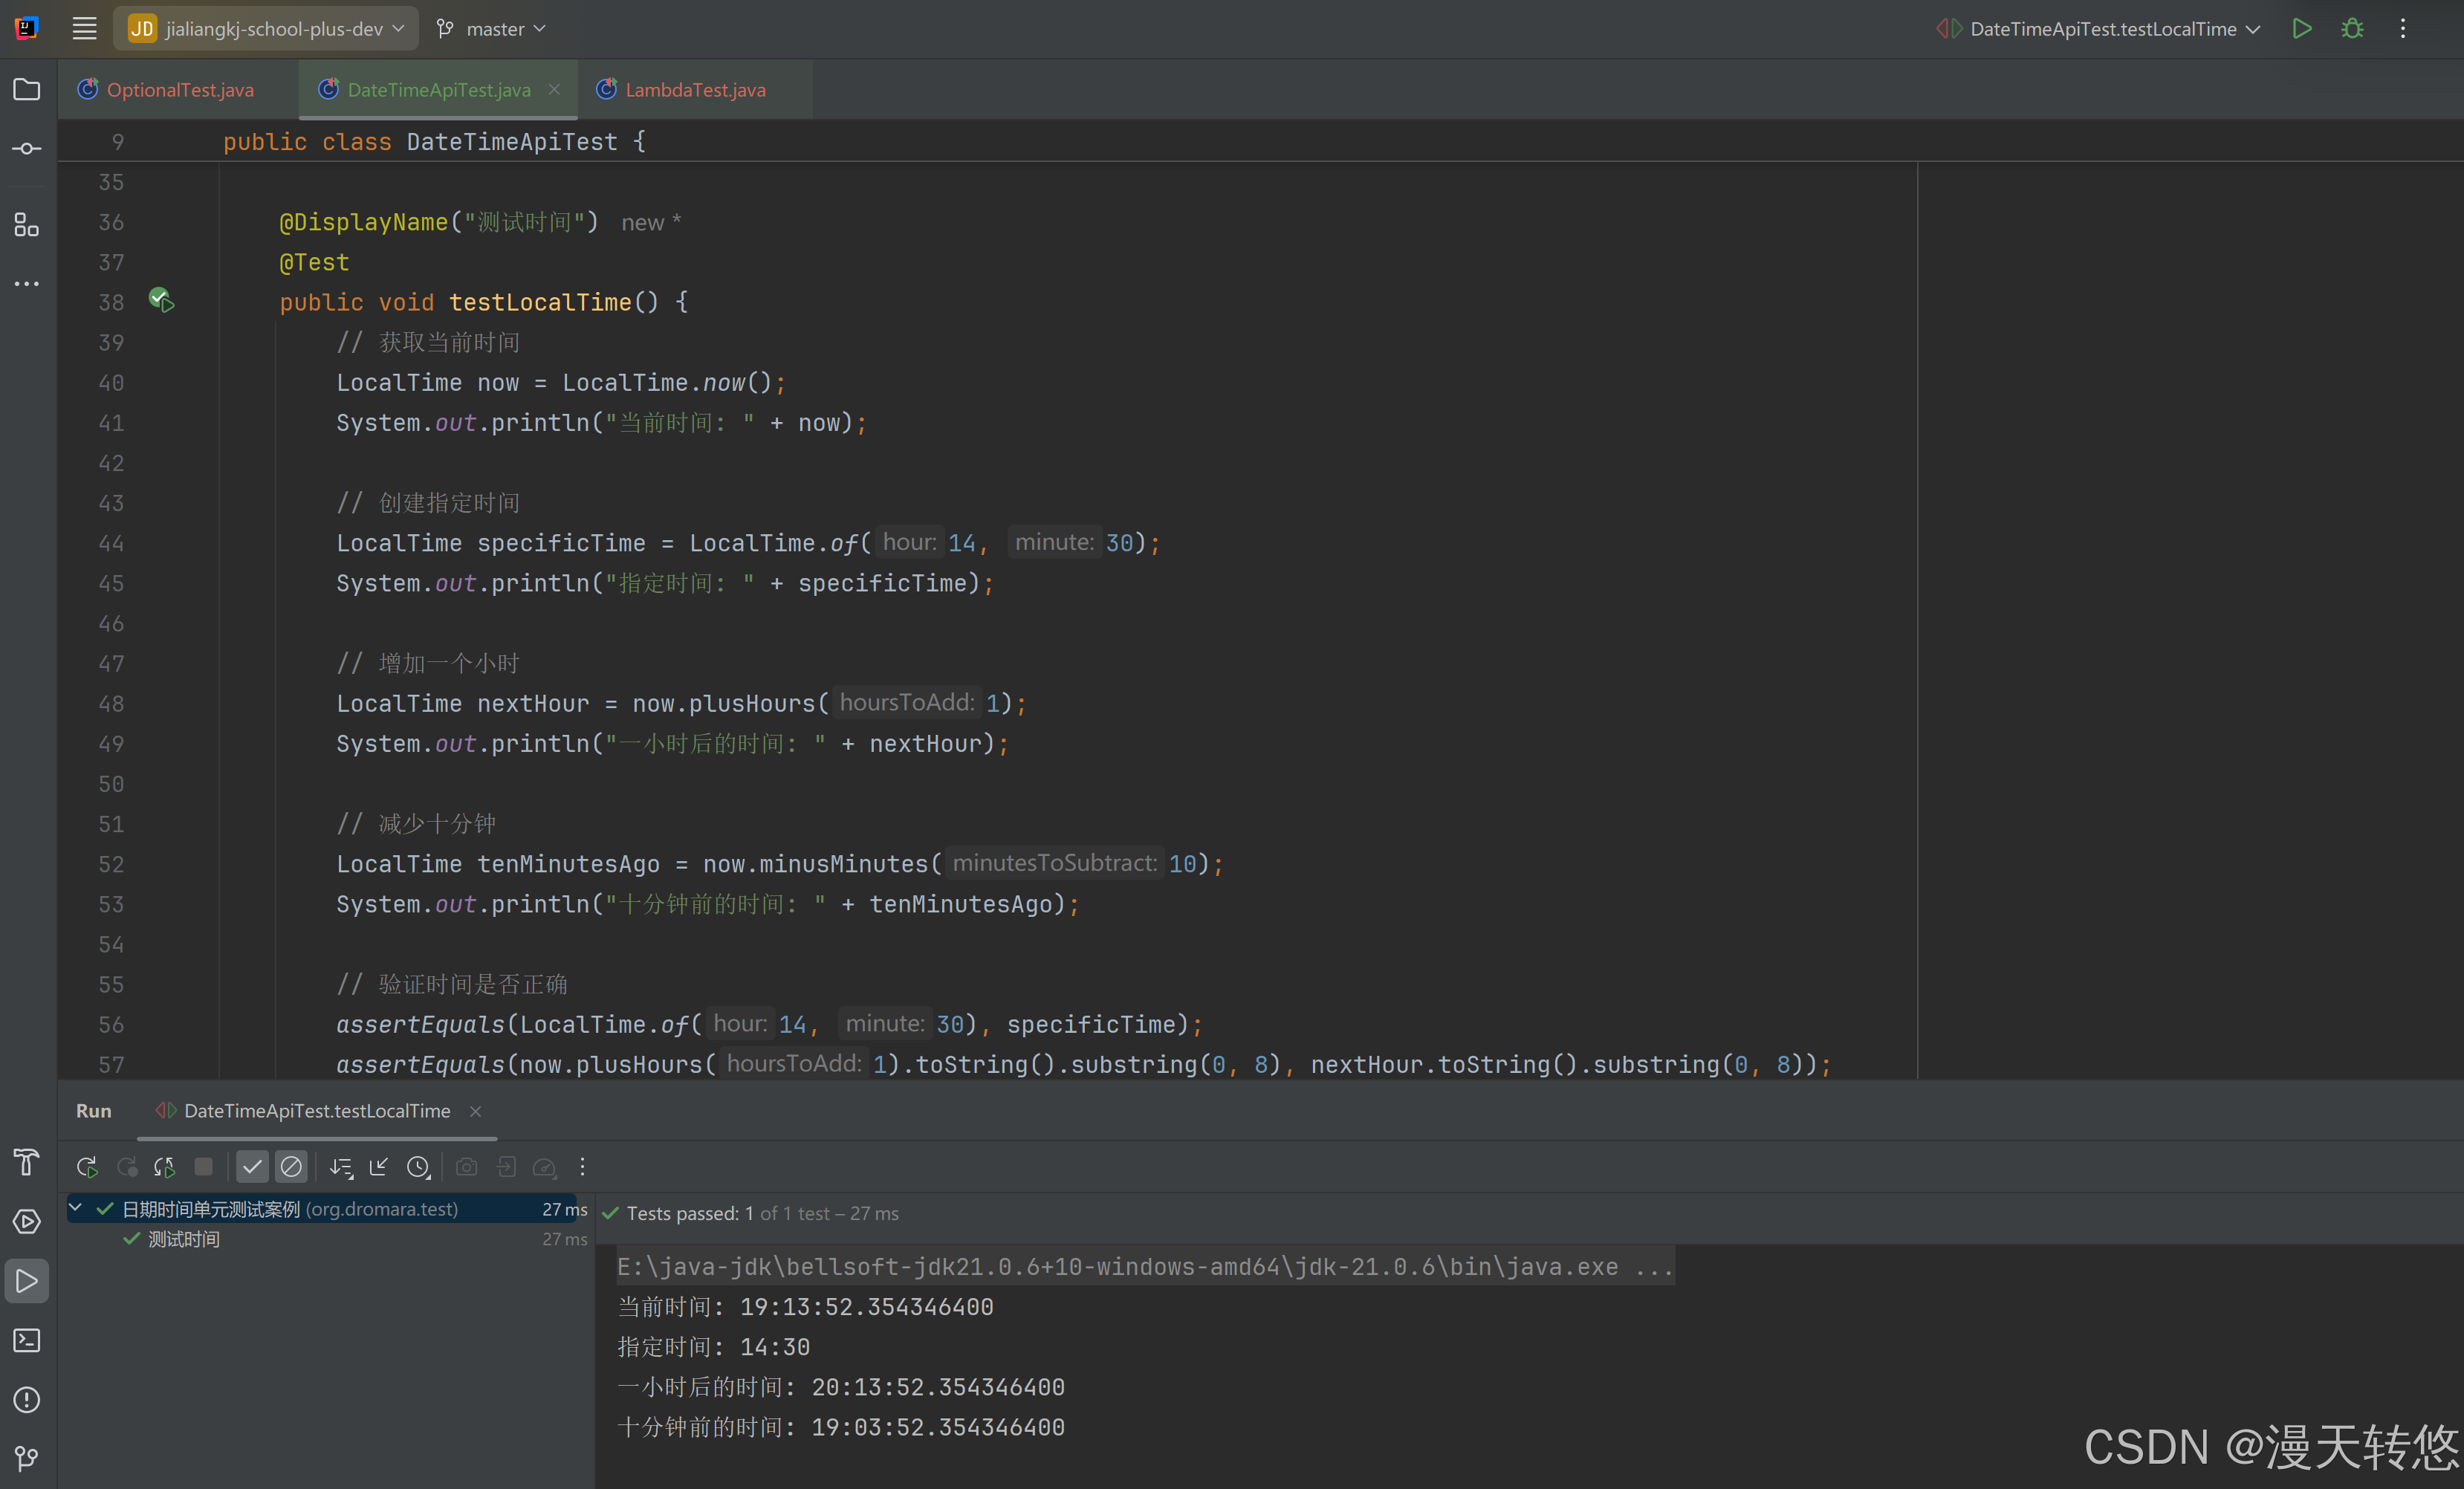Click the java.exe command line link

point(1144,1267)
